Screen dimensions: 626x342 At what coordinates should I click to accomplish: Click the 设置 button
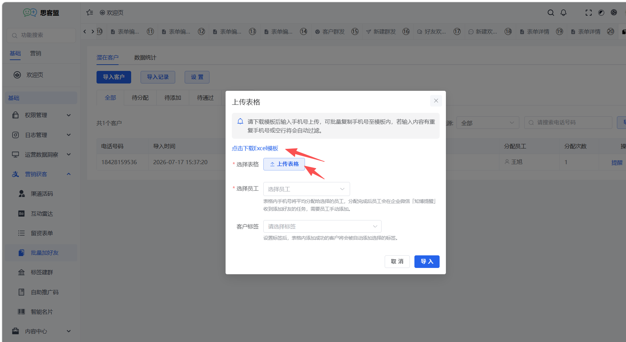point(197,77)
